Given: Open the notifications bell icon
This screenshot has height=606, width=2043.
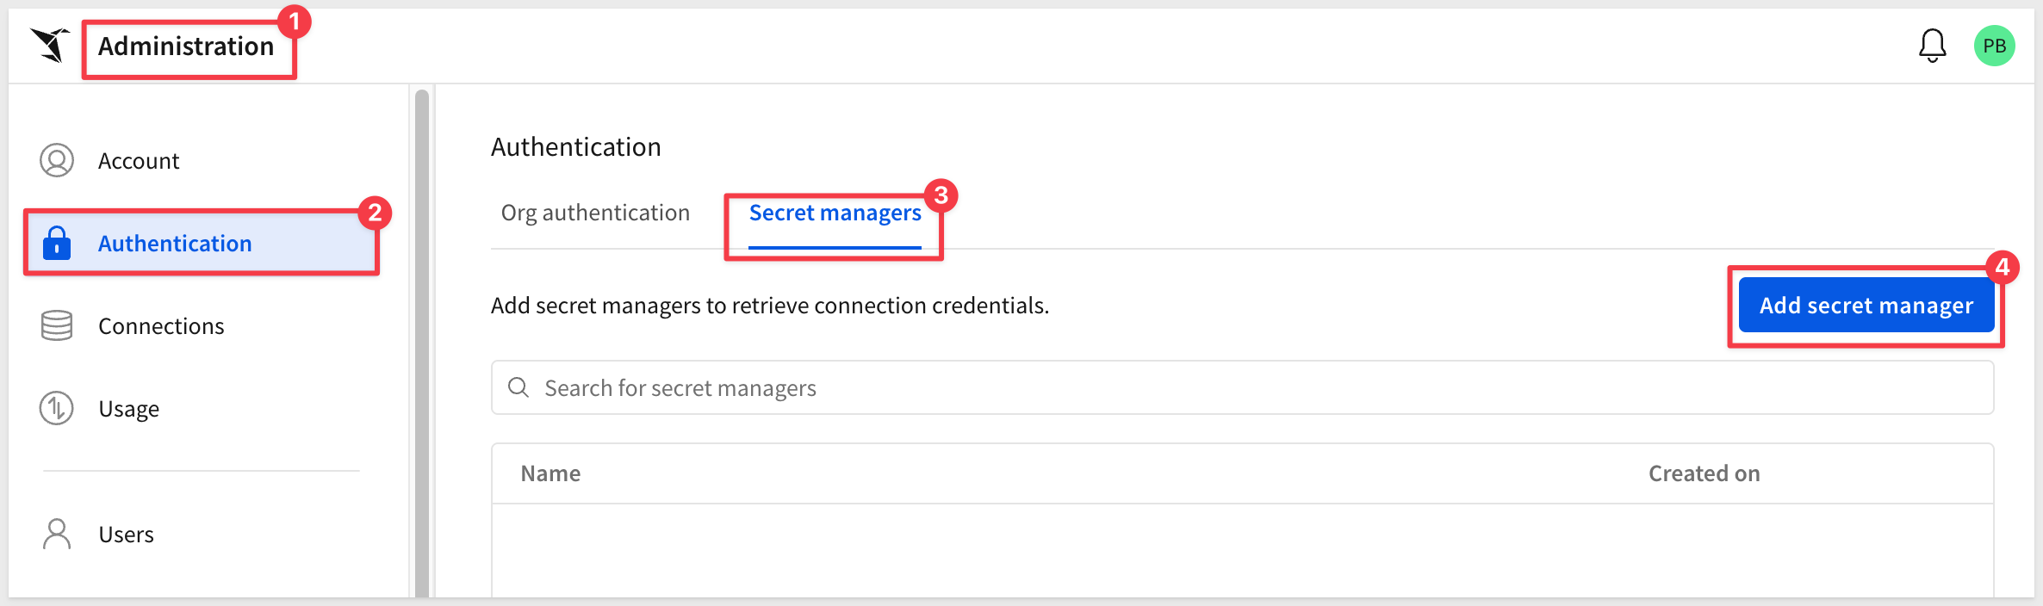Looking at the screenshot, I should click(x=1932, y=46).
